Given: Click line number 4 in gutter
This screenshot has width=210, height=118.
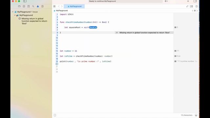Looking at the screenshot, I should click(x=57, y=22).
